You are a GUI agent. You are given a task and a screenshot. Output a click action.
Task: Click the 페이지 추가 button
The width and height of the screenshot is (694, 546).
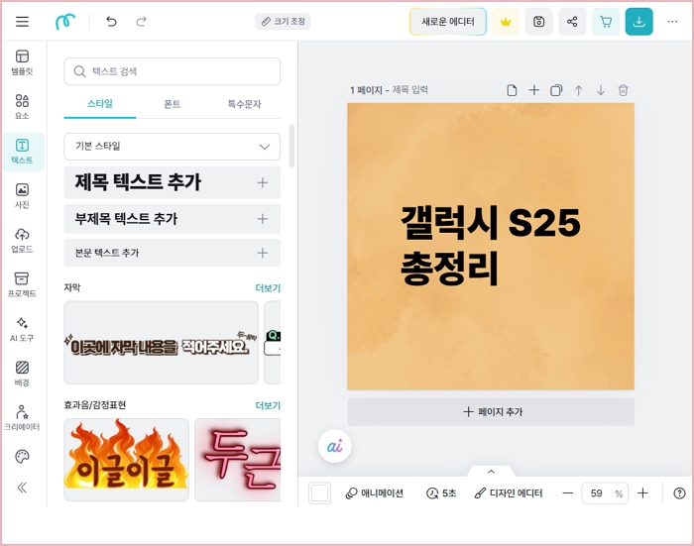tap(491, 412)
